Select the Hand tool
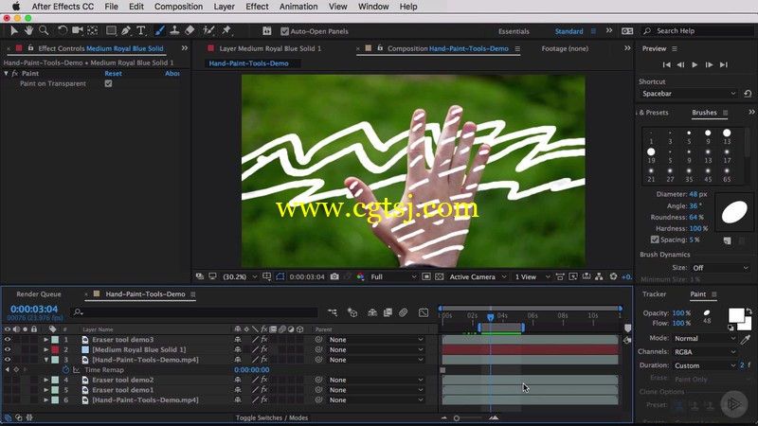 click(29, 30)
